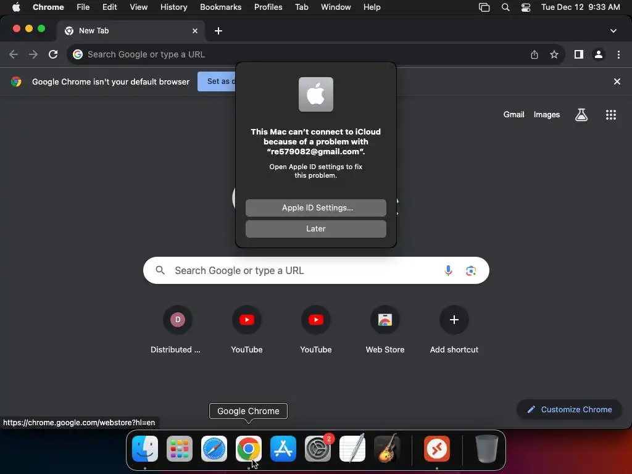632x474 pixels.
Task: Open the Bookmarks menu
Action: click(221, 7)
